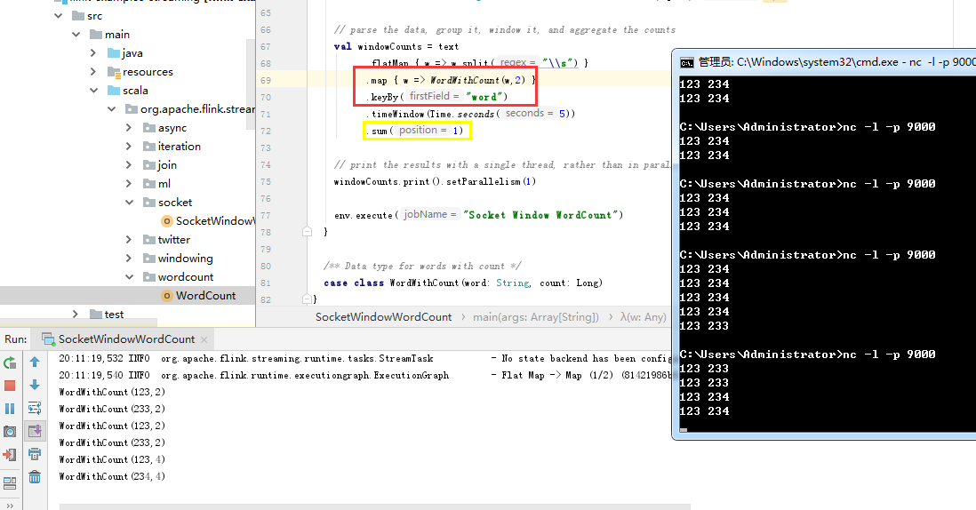This screenshot has width=976, height=510.
Task: Switch to SocketWindowWordCount Run tab
Action: [126, 339]
